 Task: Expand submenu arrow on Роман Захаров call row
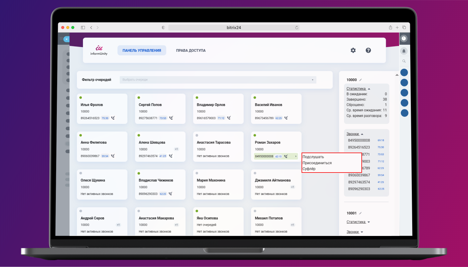[296, 156]
